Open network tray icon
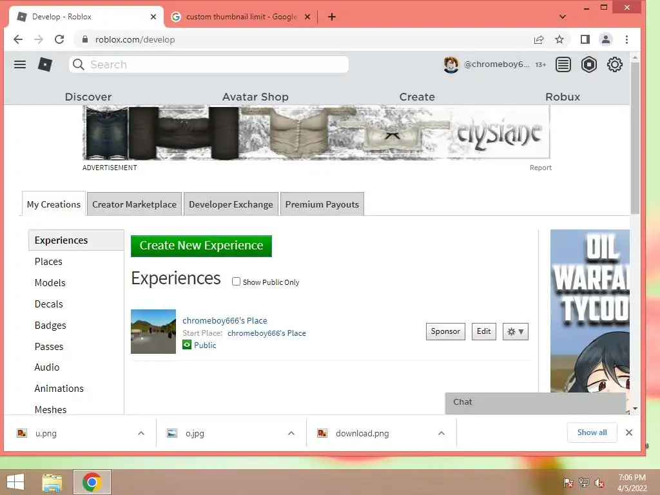660x495 pixels. coord(584,483)
